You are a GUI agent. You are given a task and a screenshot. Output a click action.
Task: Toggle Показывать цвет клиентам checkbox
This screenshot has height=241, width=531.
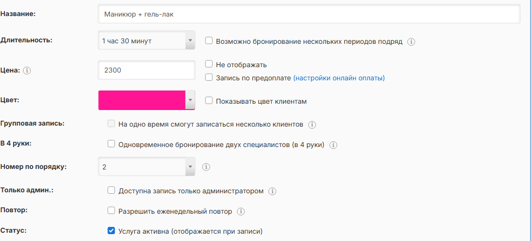pyautogui.click(x=209, y=100)
